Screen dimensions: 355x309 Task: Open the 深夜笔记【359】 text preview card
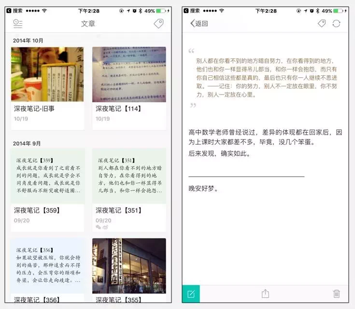coord(47,176)
